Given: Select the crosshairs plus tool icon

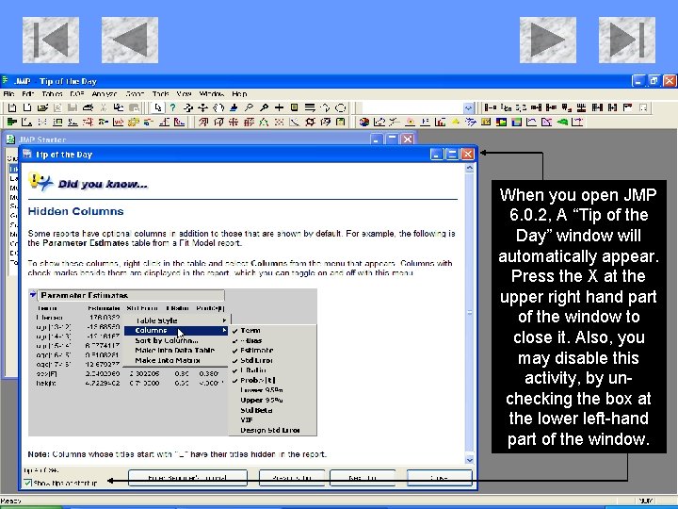Looking at the screenshot, I should (280, 107).
